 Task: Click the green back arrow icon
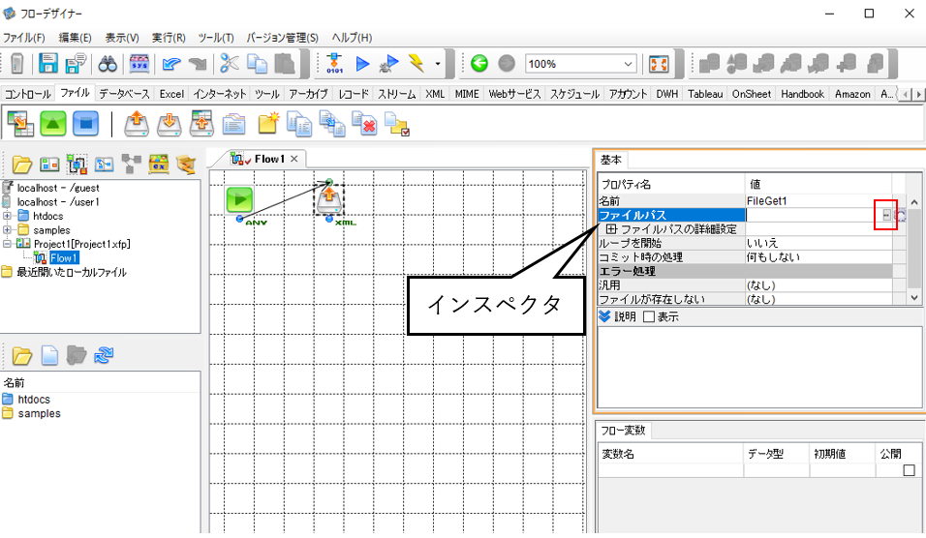[479, 63]
